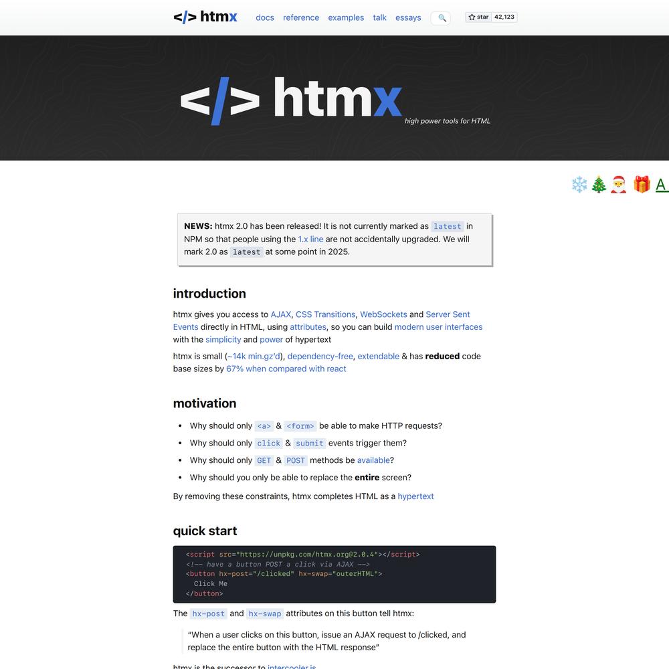
Task: Click the power link
Action: coord(271,340)
